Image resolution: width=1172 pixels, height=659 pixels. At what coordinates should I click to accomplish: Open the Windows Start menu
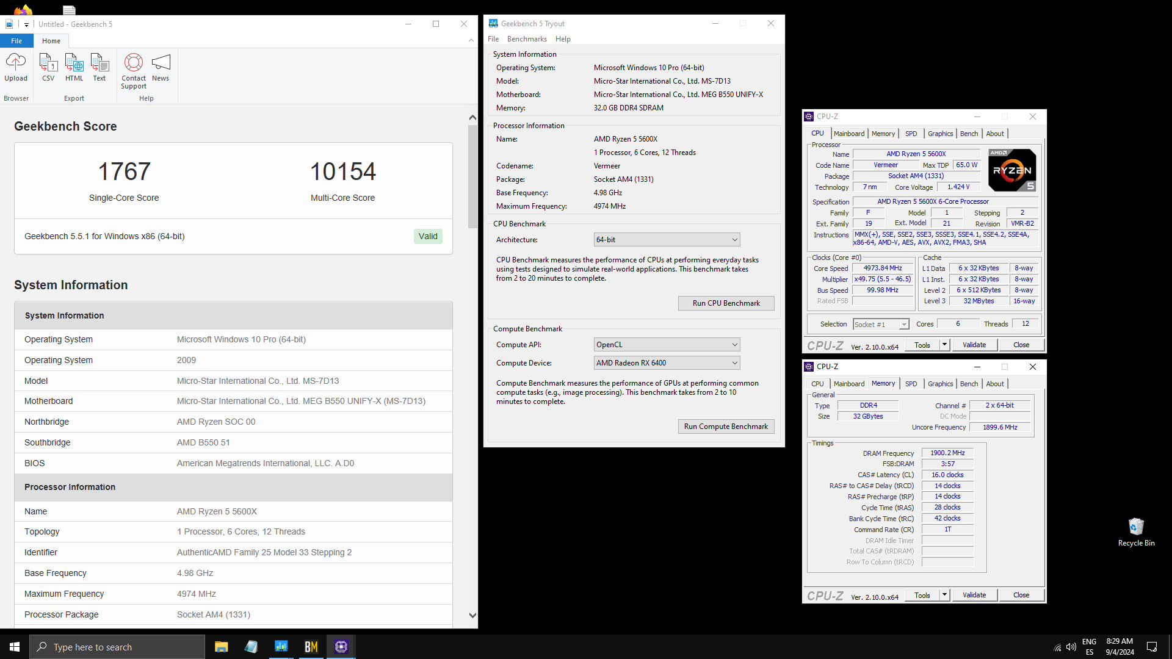pos(15,647)
